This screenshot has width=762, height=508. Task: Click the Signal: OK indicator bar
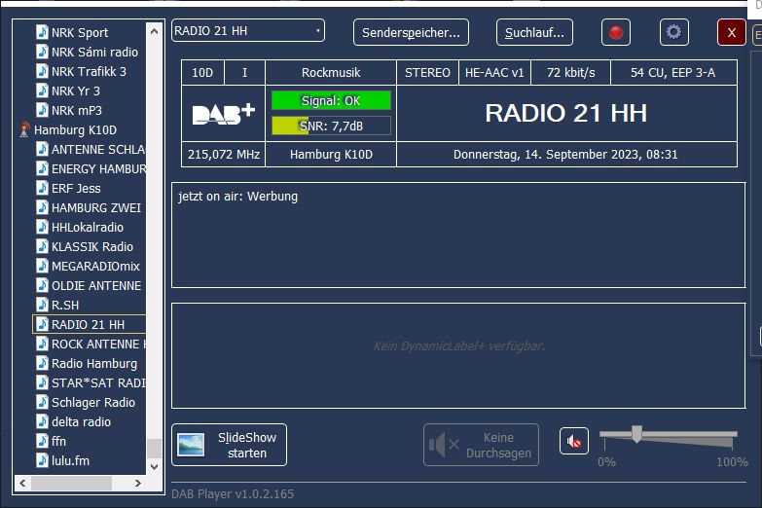click(x=331, y=100)
